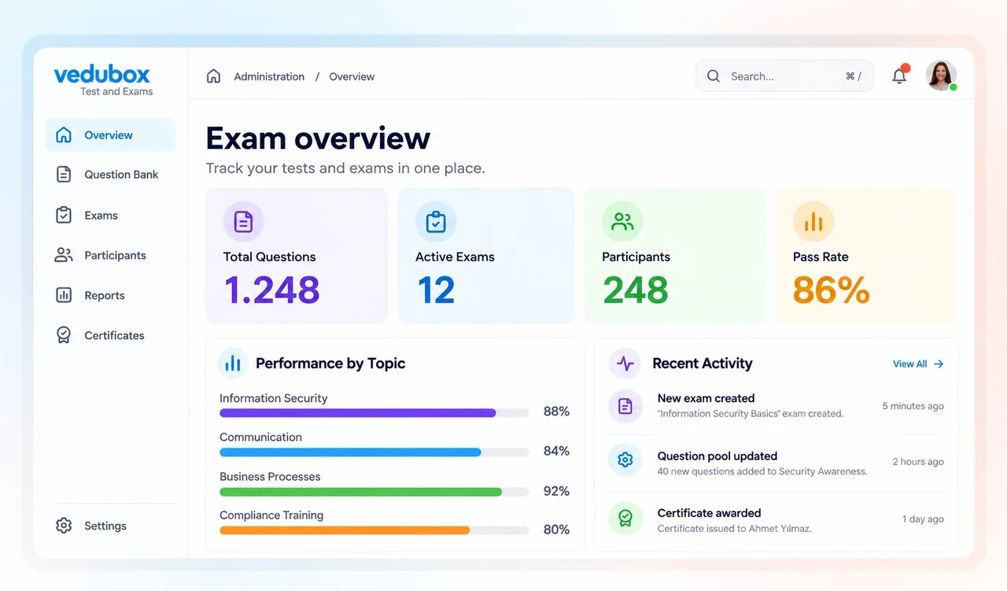This screenshot has height=591, width=1007.
Task: Click the Reports chart icon in sidebar
Action: tap(64, 295)
